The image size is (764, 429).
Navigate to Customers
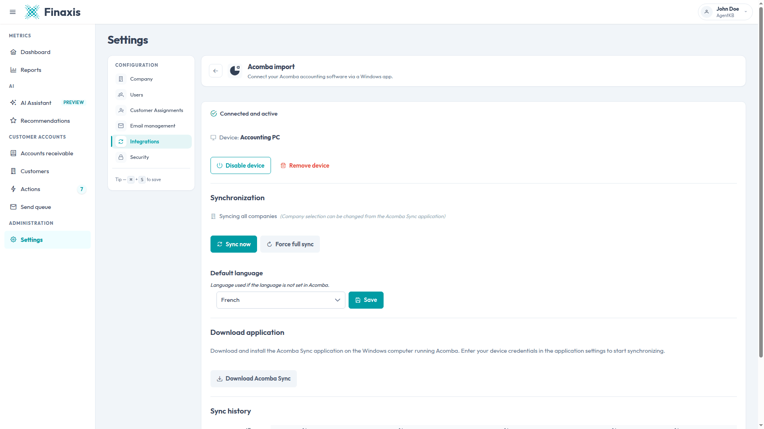click(47, 171)
